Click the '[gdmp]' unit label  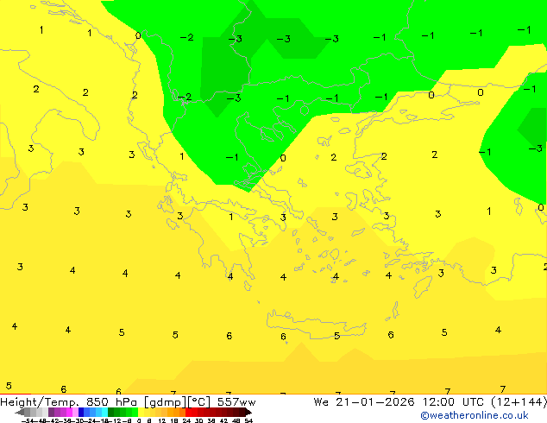coord(165,402)
